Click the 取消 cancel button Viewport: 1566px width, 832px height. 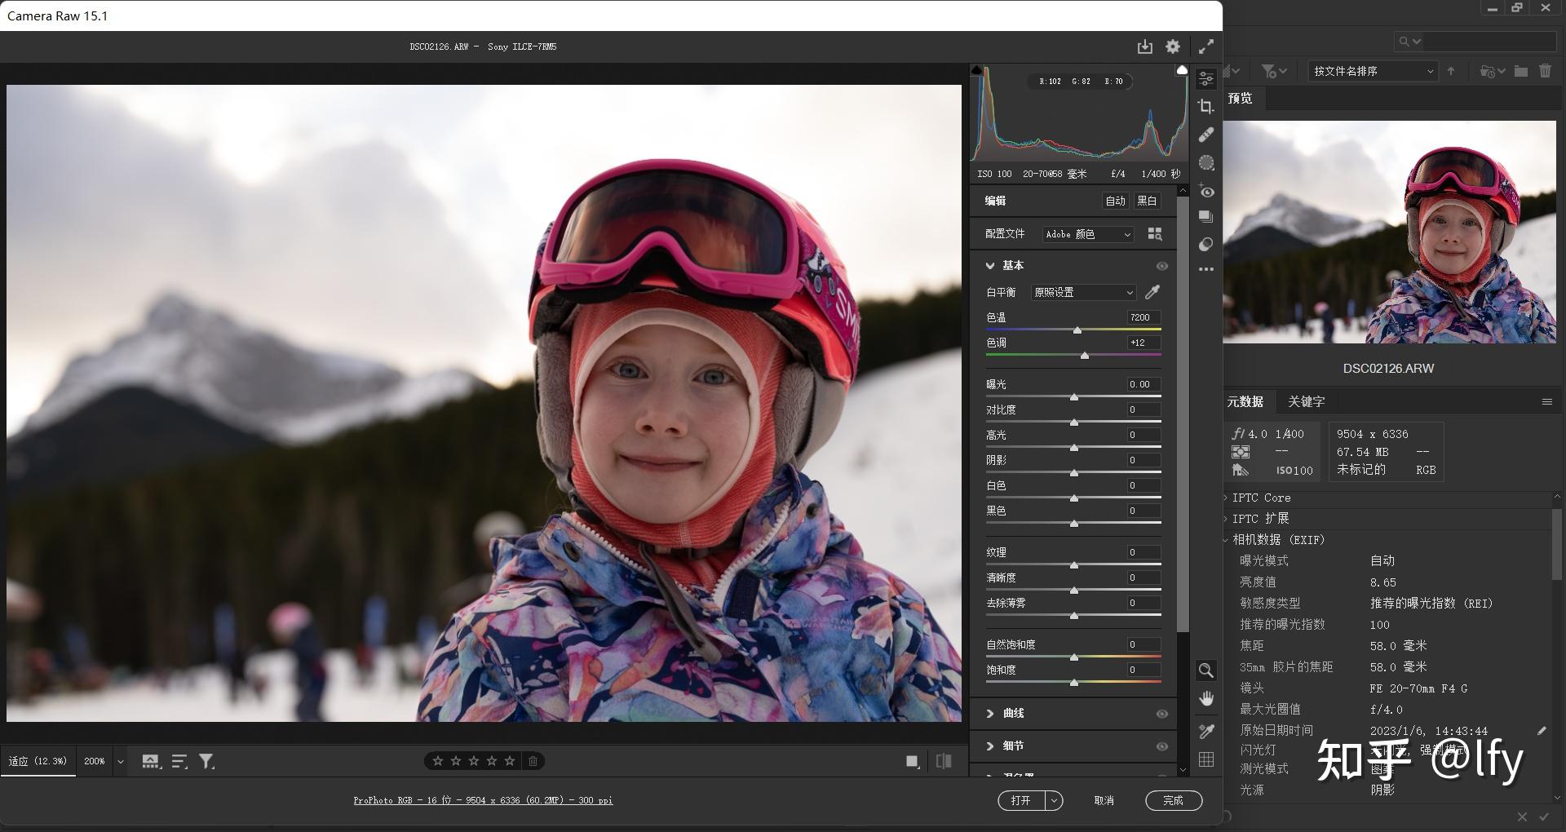tap(1104, 801)
